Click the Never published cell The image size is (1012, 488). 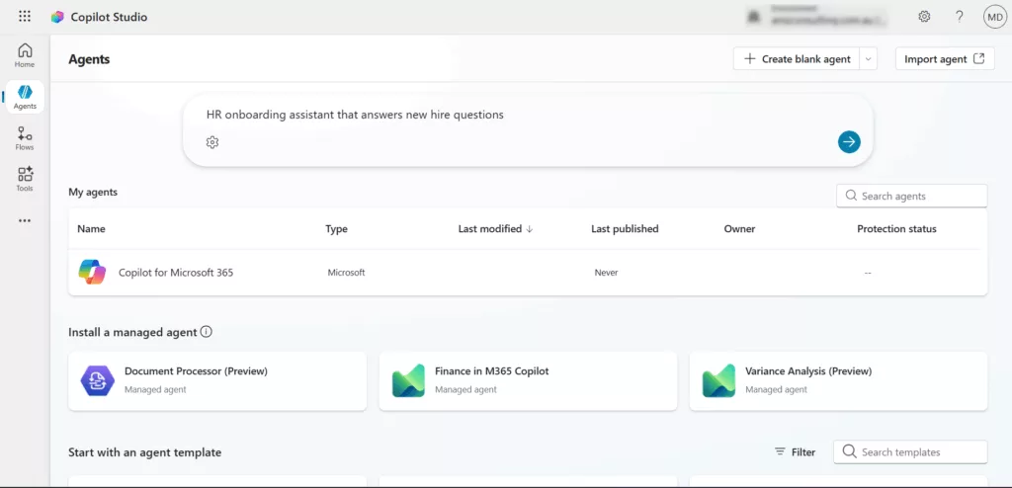[x=606, y=273]
